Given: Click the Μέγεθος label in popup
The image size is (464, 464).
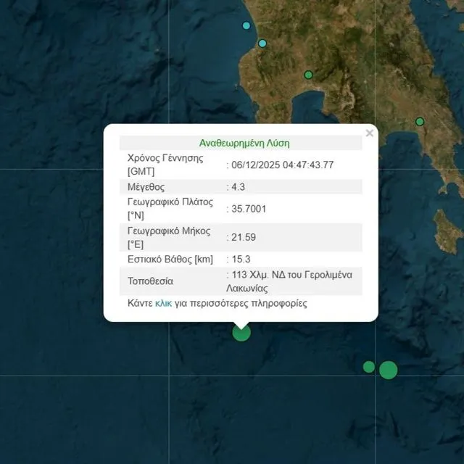Looking at the screenshot, I should [x=146, y=187].
